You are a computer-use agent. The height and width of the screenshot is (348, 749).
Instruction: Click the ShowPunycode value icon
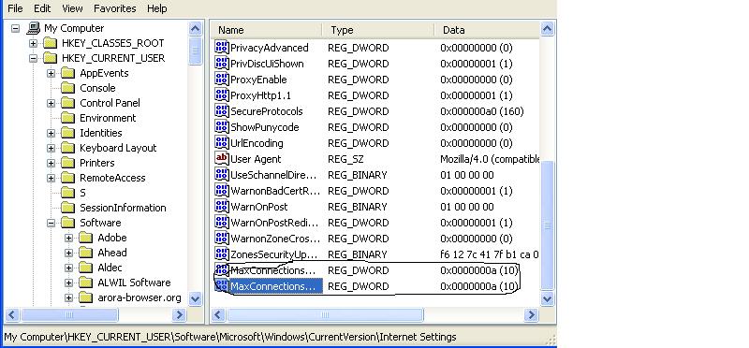click(x=222, y=126)
